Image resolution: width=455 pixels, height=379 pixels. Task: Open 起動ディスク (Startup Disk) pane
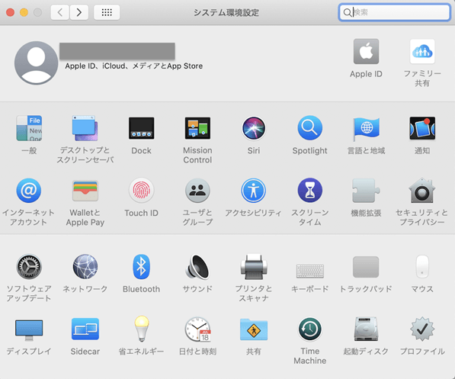366,329
